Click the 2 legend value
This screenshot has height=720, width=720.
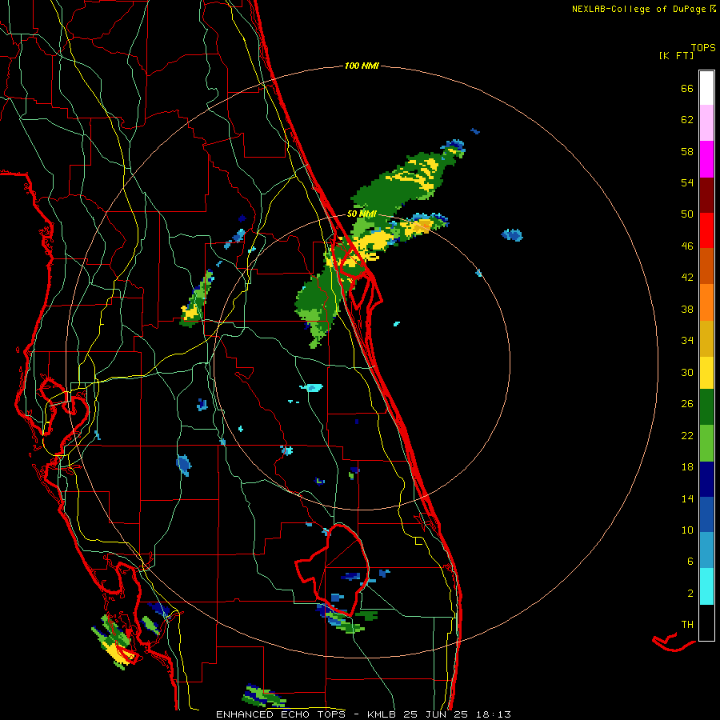690,594
